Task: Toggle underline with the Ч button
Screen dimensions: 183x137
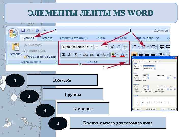Action: 76,55
